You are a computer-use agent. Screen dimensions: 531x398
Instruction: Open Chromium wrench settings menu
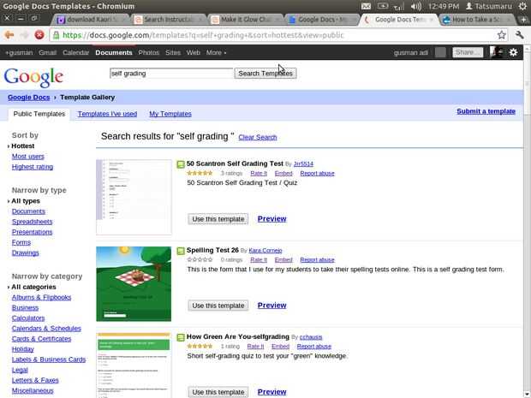click(520, 35)
